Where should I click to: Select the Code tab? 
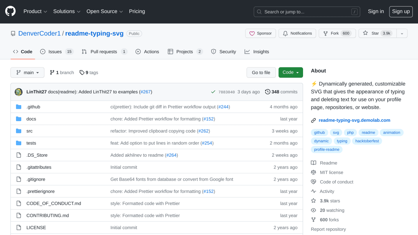pyautogui.click(x=23, y=52)
